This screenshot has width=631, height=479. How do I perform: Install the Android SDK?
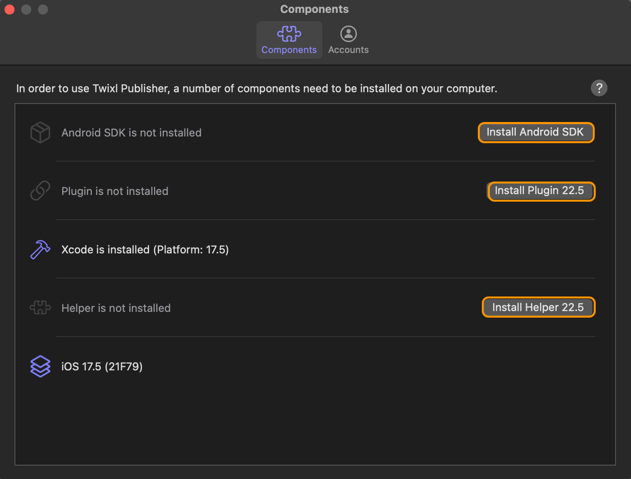point(535,133)
